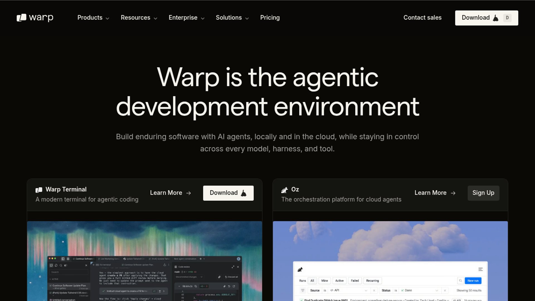
Task: Open the Status Done dropdown in Oz preview
Action: coord(420,290)
